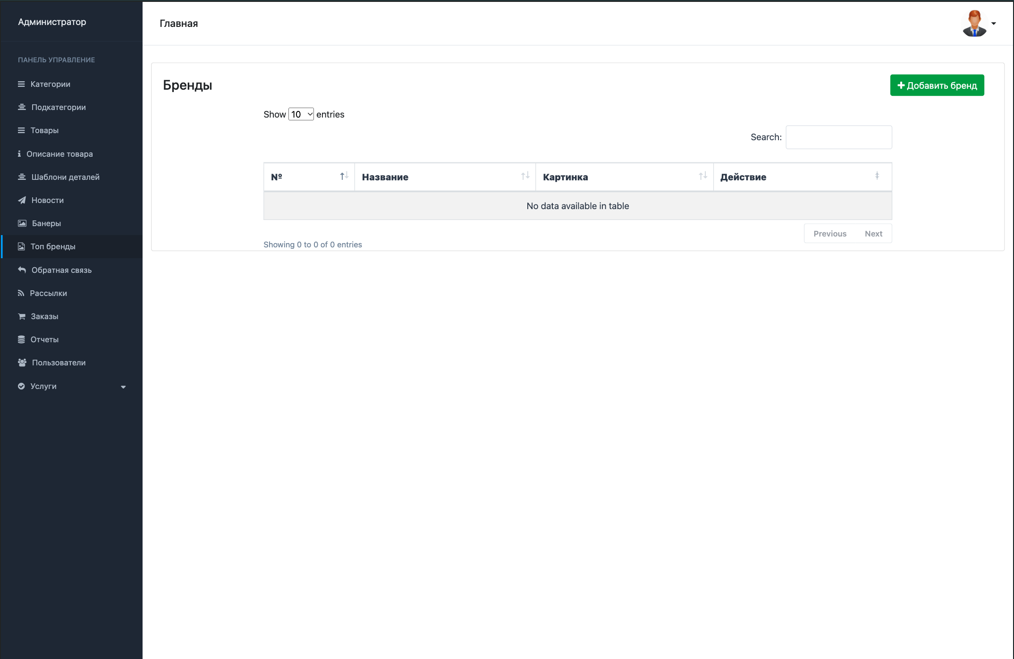
Task: Click the Администратор header link
Action: point(52,22)
